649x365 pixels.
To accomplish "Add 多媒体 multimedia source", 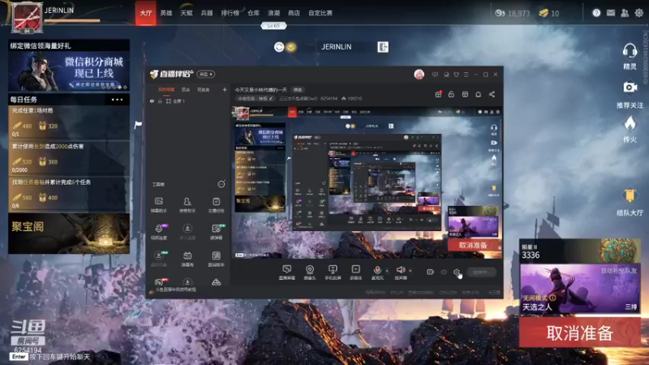I will click(x=355, y=273).
